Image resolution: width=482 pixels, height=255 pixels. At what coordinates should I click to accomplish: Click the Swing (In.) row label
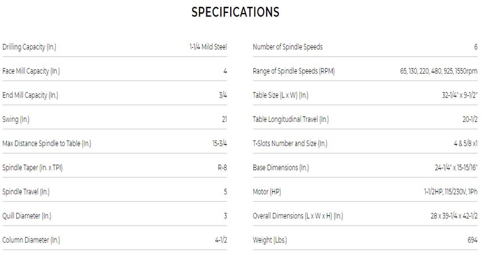pyautogui.click(x=16, y=120)
